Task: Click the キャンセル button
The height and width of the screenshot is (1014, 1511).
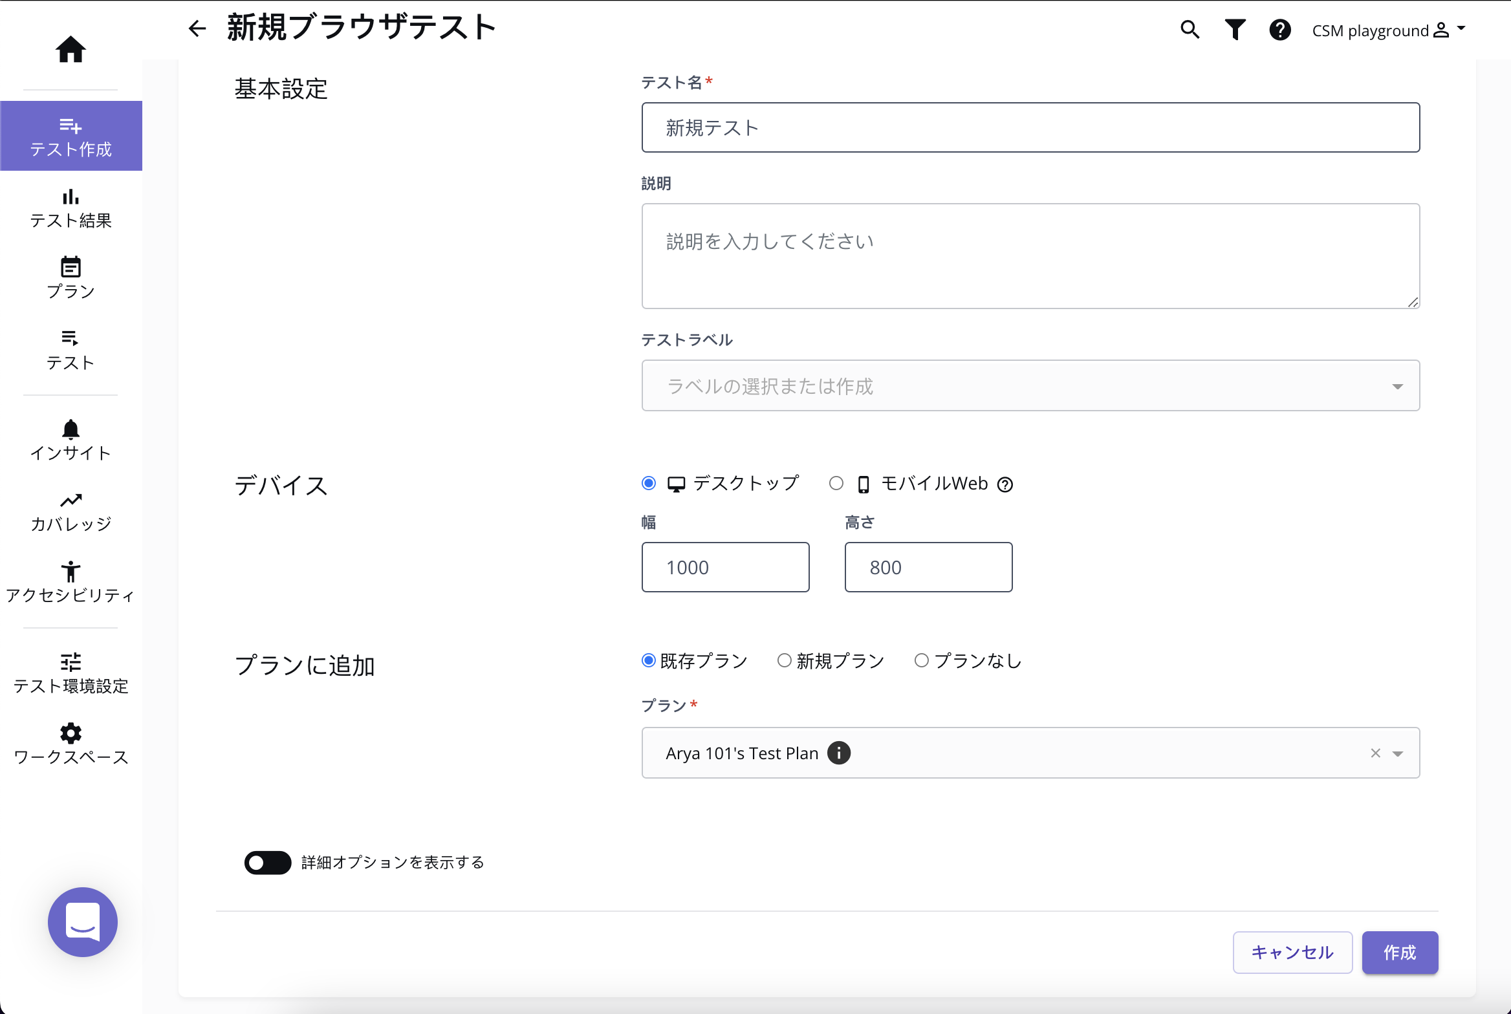Action: coord(1292,952)
